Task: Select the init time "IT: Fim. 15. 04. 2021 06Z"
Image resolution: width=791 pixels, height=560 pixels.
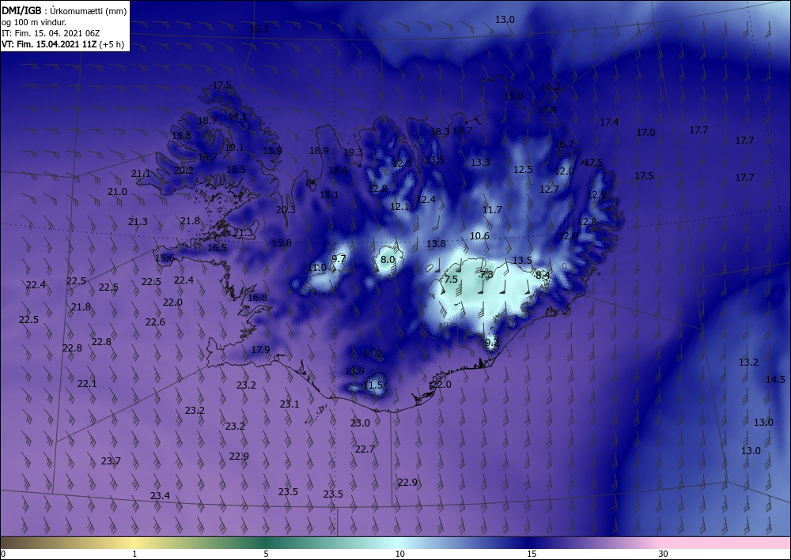Action: click(51, 33)
